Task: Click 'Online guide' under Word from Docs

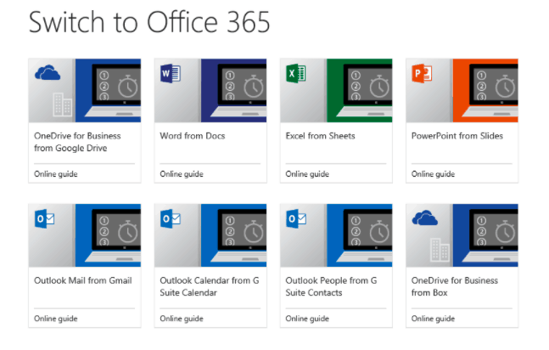Action: 182,174
